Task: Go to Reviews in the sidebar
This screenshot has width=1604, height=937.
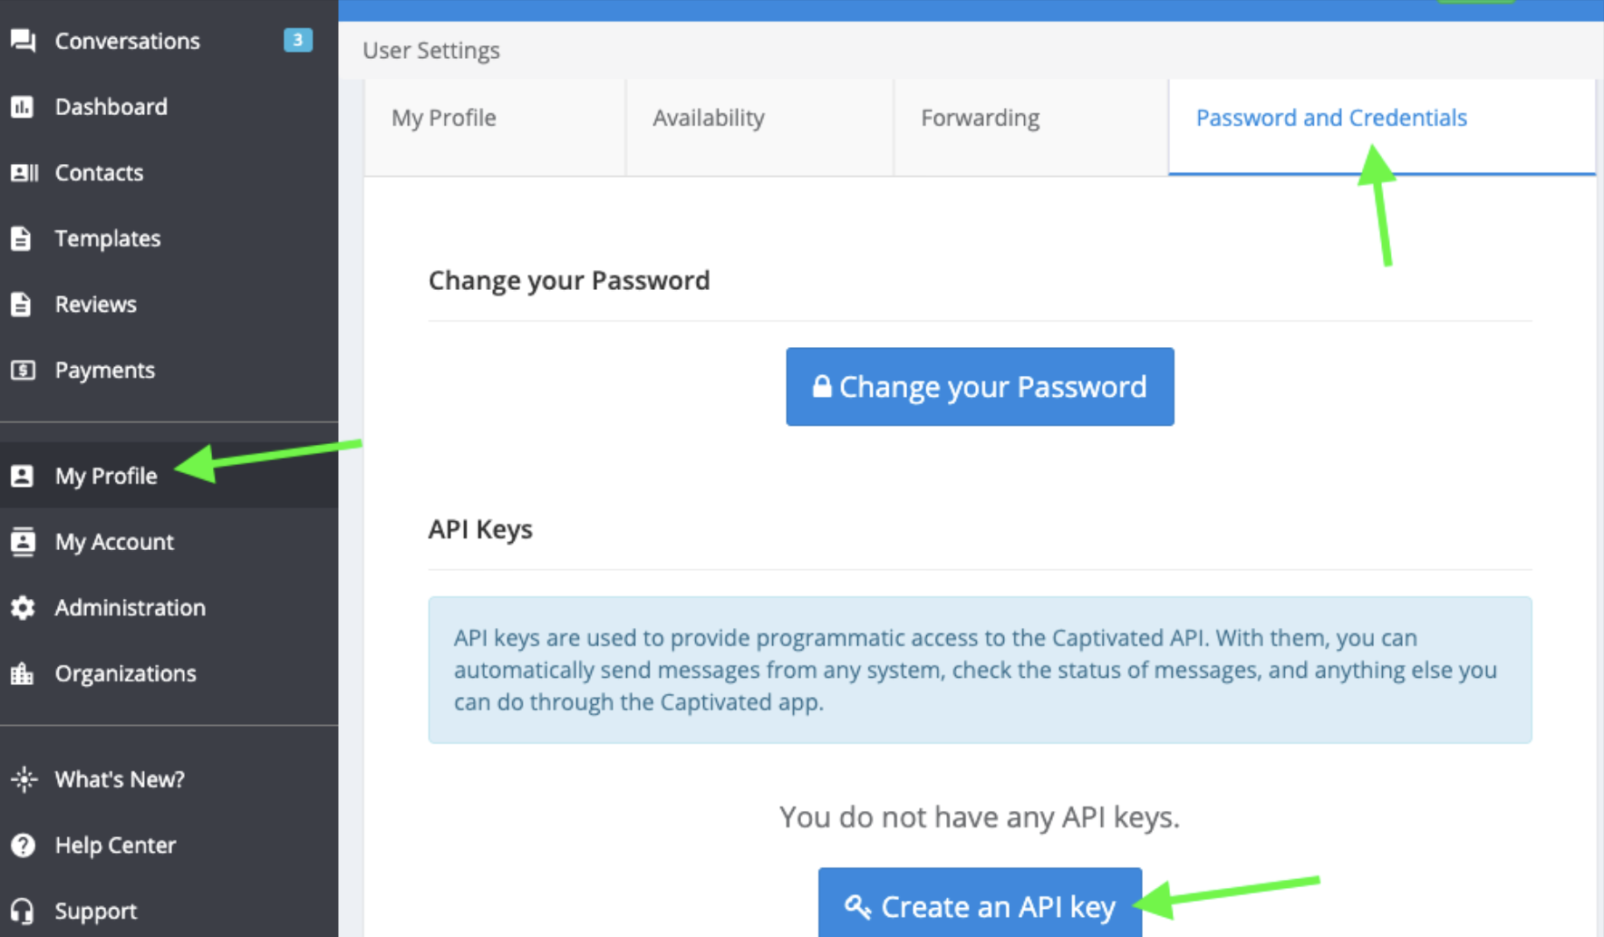Action: pos(95,304)
